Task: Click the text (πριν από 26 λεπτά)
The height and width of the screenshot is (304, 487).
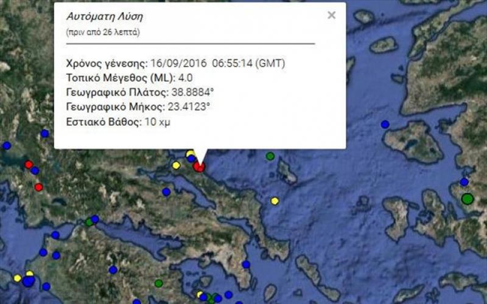Action: (x=103, y=32)
